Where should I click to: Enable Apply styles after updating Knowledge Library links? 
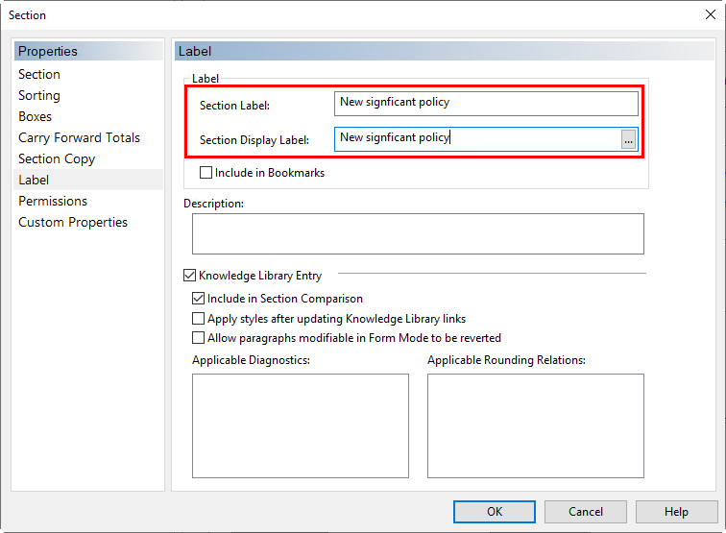click(198, 319)
